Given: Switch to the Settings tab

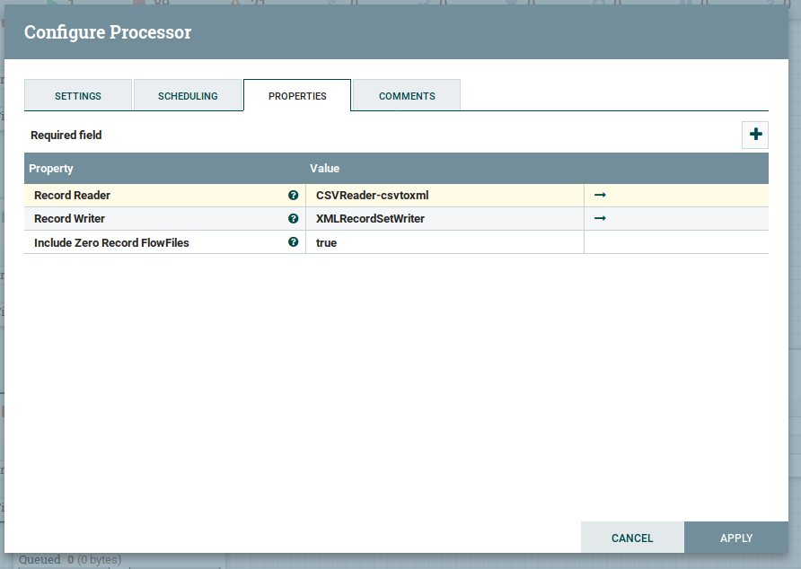Looking at the screenshot, I should pyautogui.click(x=78, y=96).
